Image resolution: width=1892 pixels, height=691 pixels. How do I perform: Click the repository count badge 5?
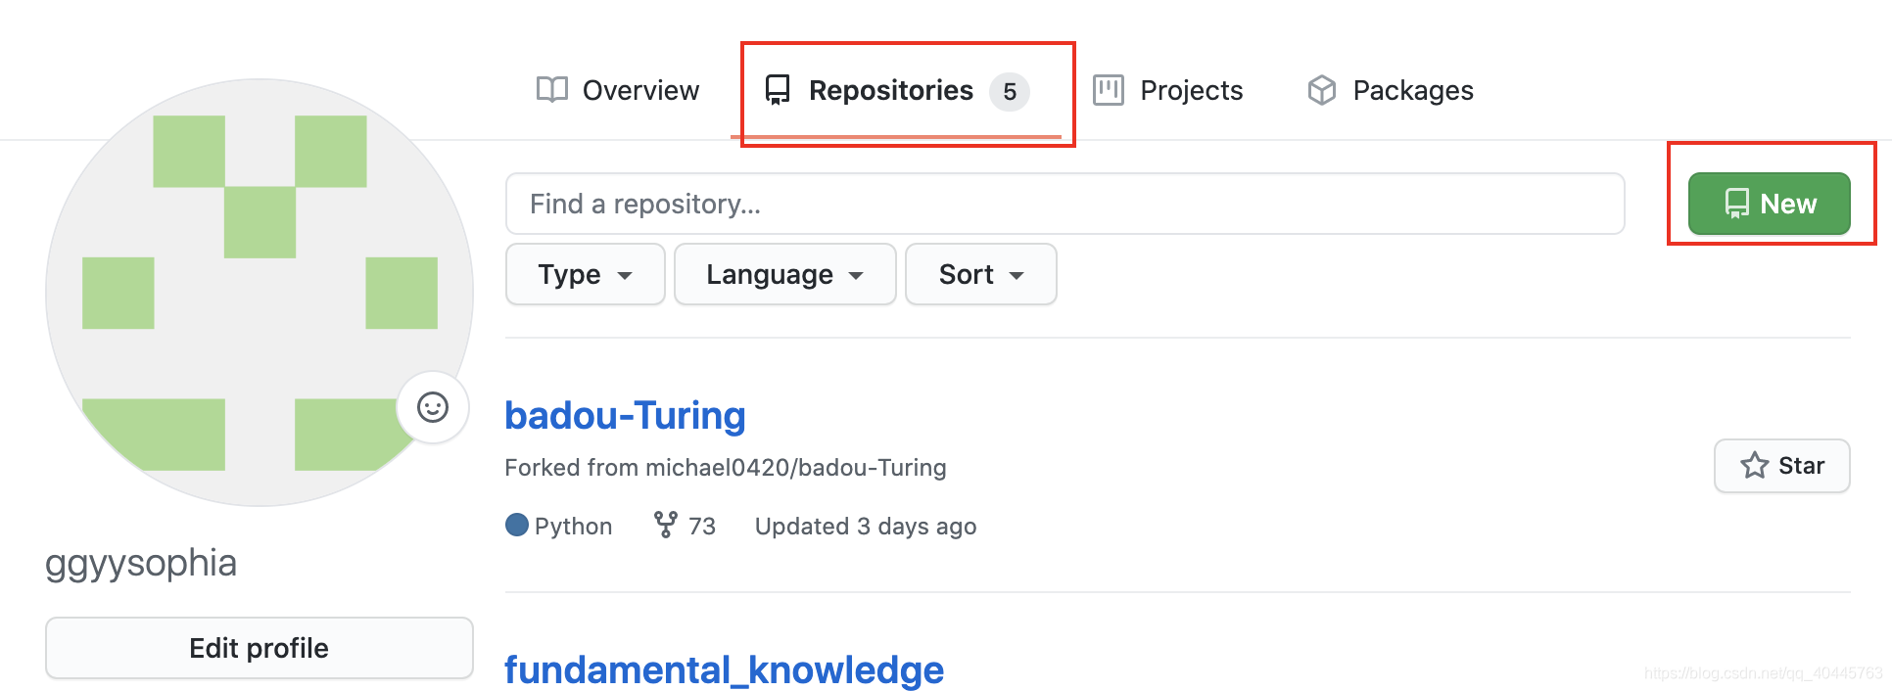click(x=1010, y=92)
